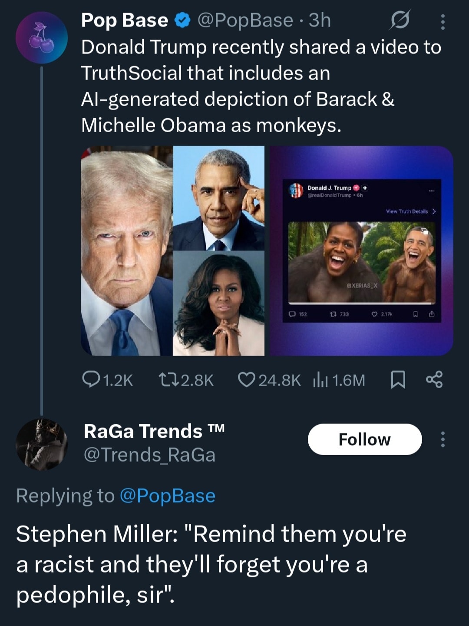The width and height of the screenshot is (469, 626).
Task: Bookmark the Pop Base post
Action: pos(398,380)
